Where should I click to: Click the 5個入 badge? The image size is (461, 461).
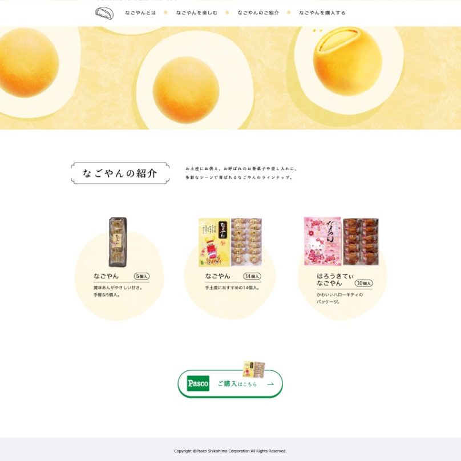point(141,276)
